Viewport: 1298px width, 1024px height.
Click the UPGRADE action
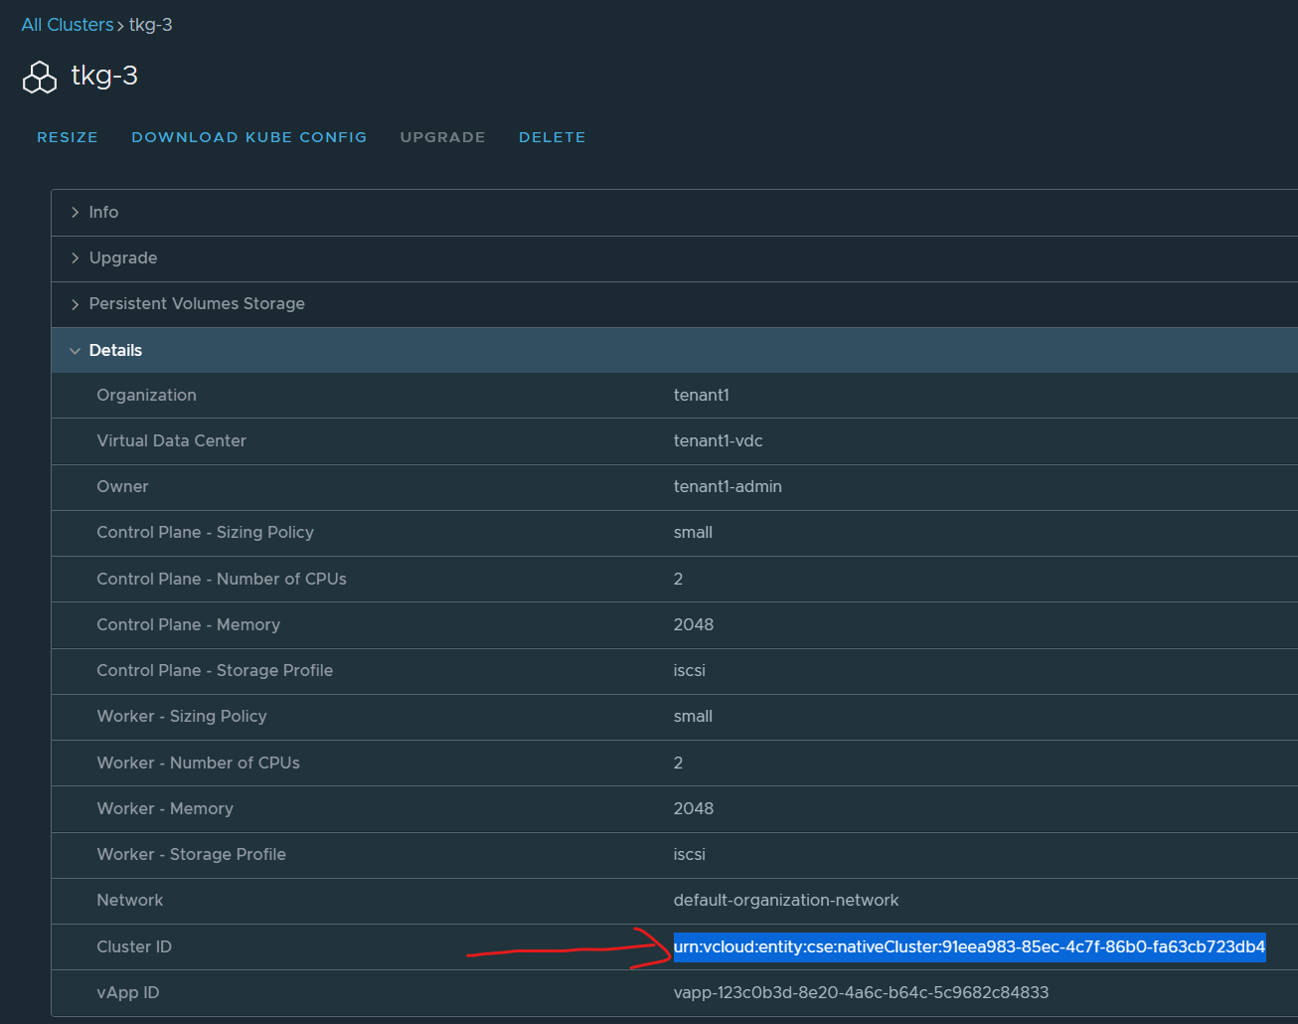pos(442,137)
